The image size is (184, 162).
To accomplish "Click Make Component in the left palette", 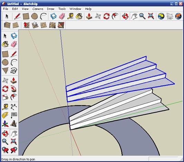I will pos(14,36).
